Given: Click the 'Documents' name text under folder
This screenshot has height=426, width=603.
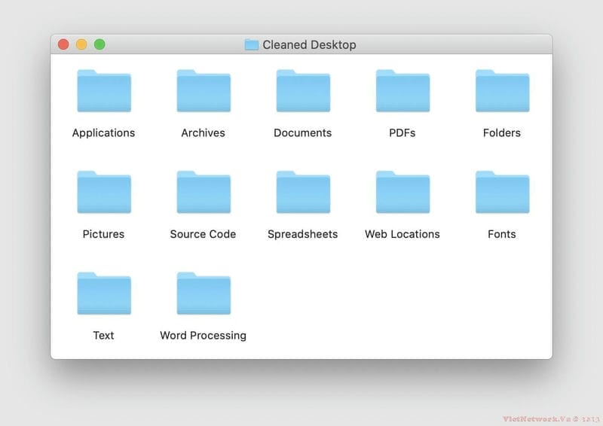Looking at the screenshot, I should point(302,133).
